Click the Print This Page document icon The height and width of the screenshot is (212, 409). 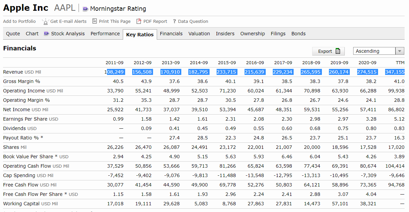(x=95, y=21)
